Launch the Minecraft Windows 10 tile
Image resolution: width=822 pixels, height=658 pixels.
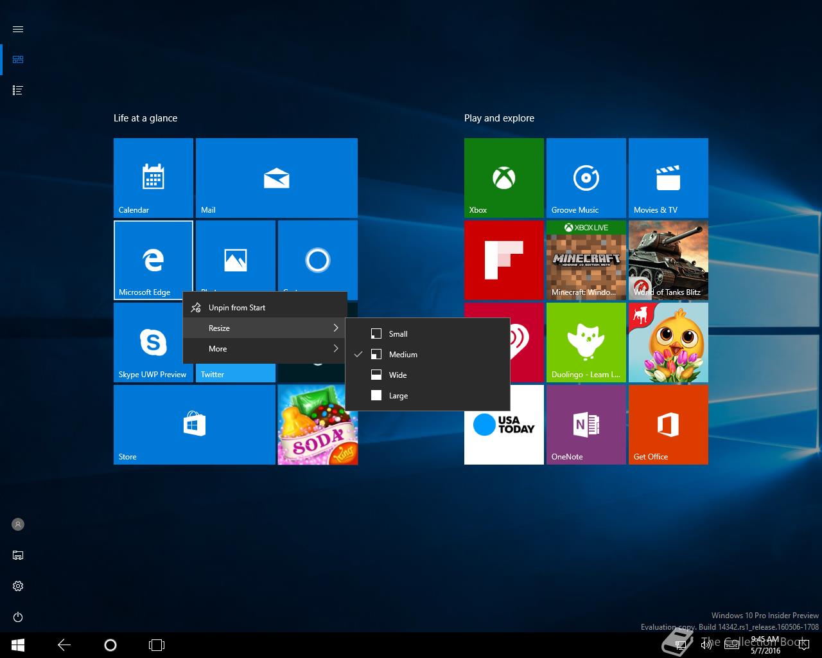tap(586, 260)
